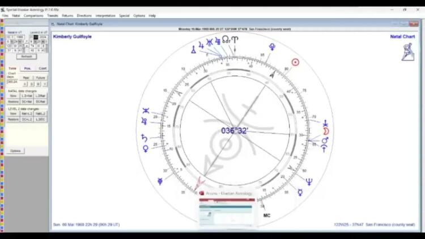Click Restore under LEVEL 2 data changes

pos(13,119)
